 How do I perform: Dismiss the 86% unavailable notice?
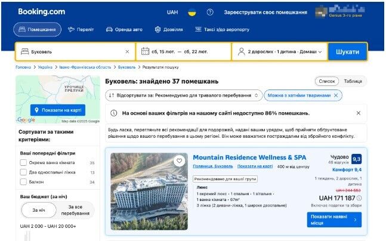359,113
